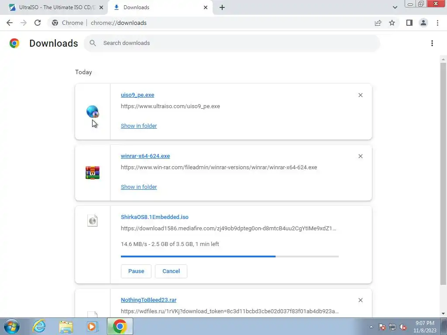Click the mediafire download URL text
Viewport: 447px width, 335px height.
(x=228, y=229)
